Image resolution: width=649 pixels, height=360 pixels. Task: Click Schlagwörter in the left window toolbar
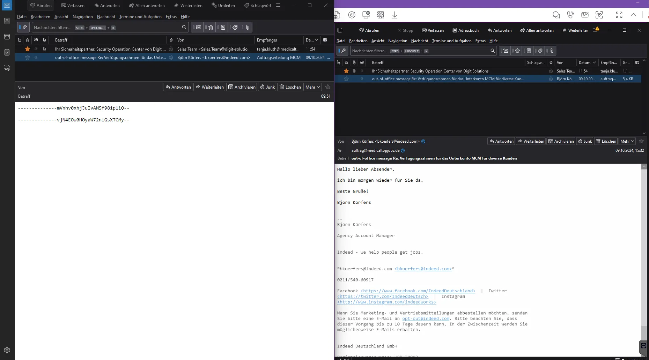click(x=257, y=5)
